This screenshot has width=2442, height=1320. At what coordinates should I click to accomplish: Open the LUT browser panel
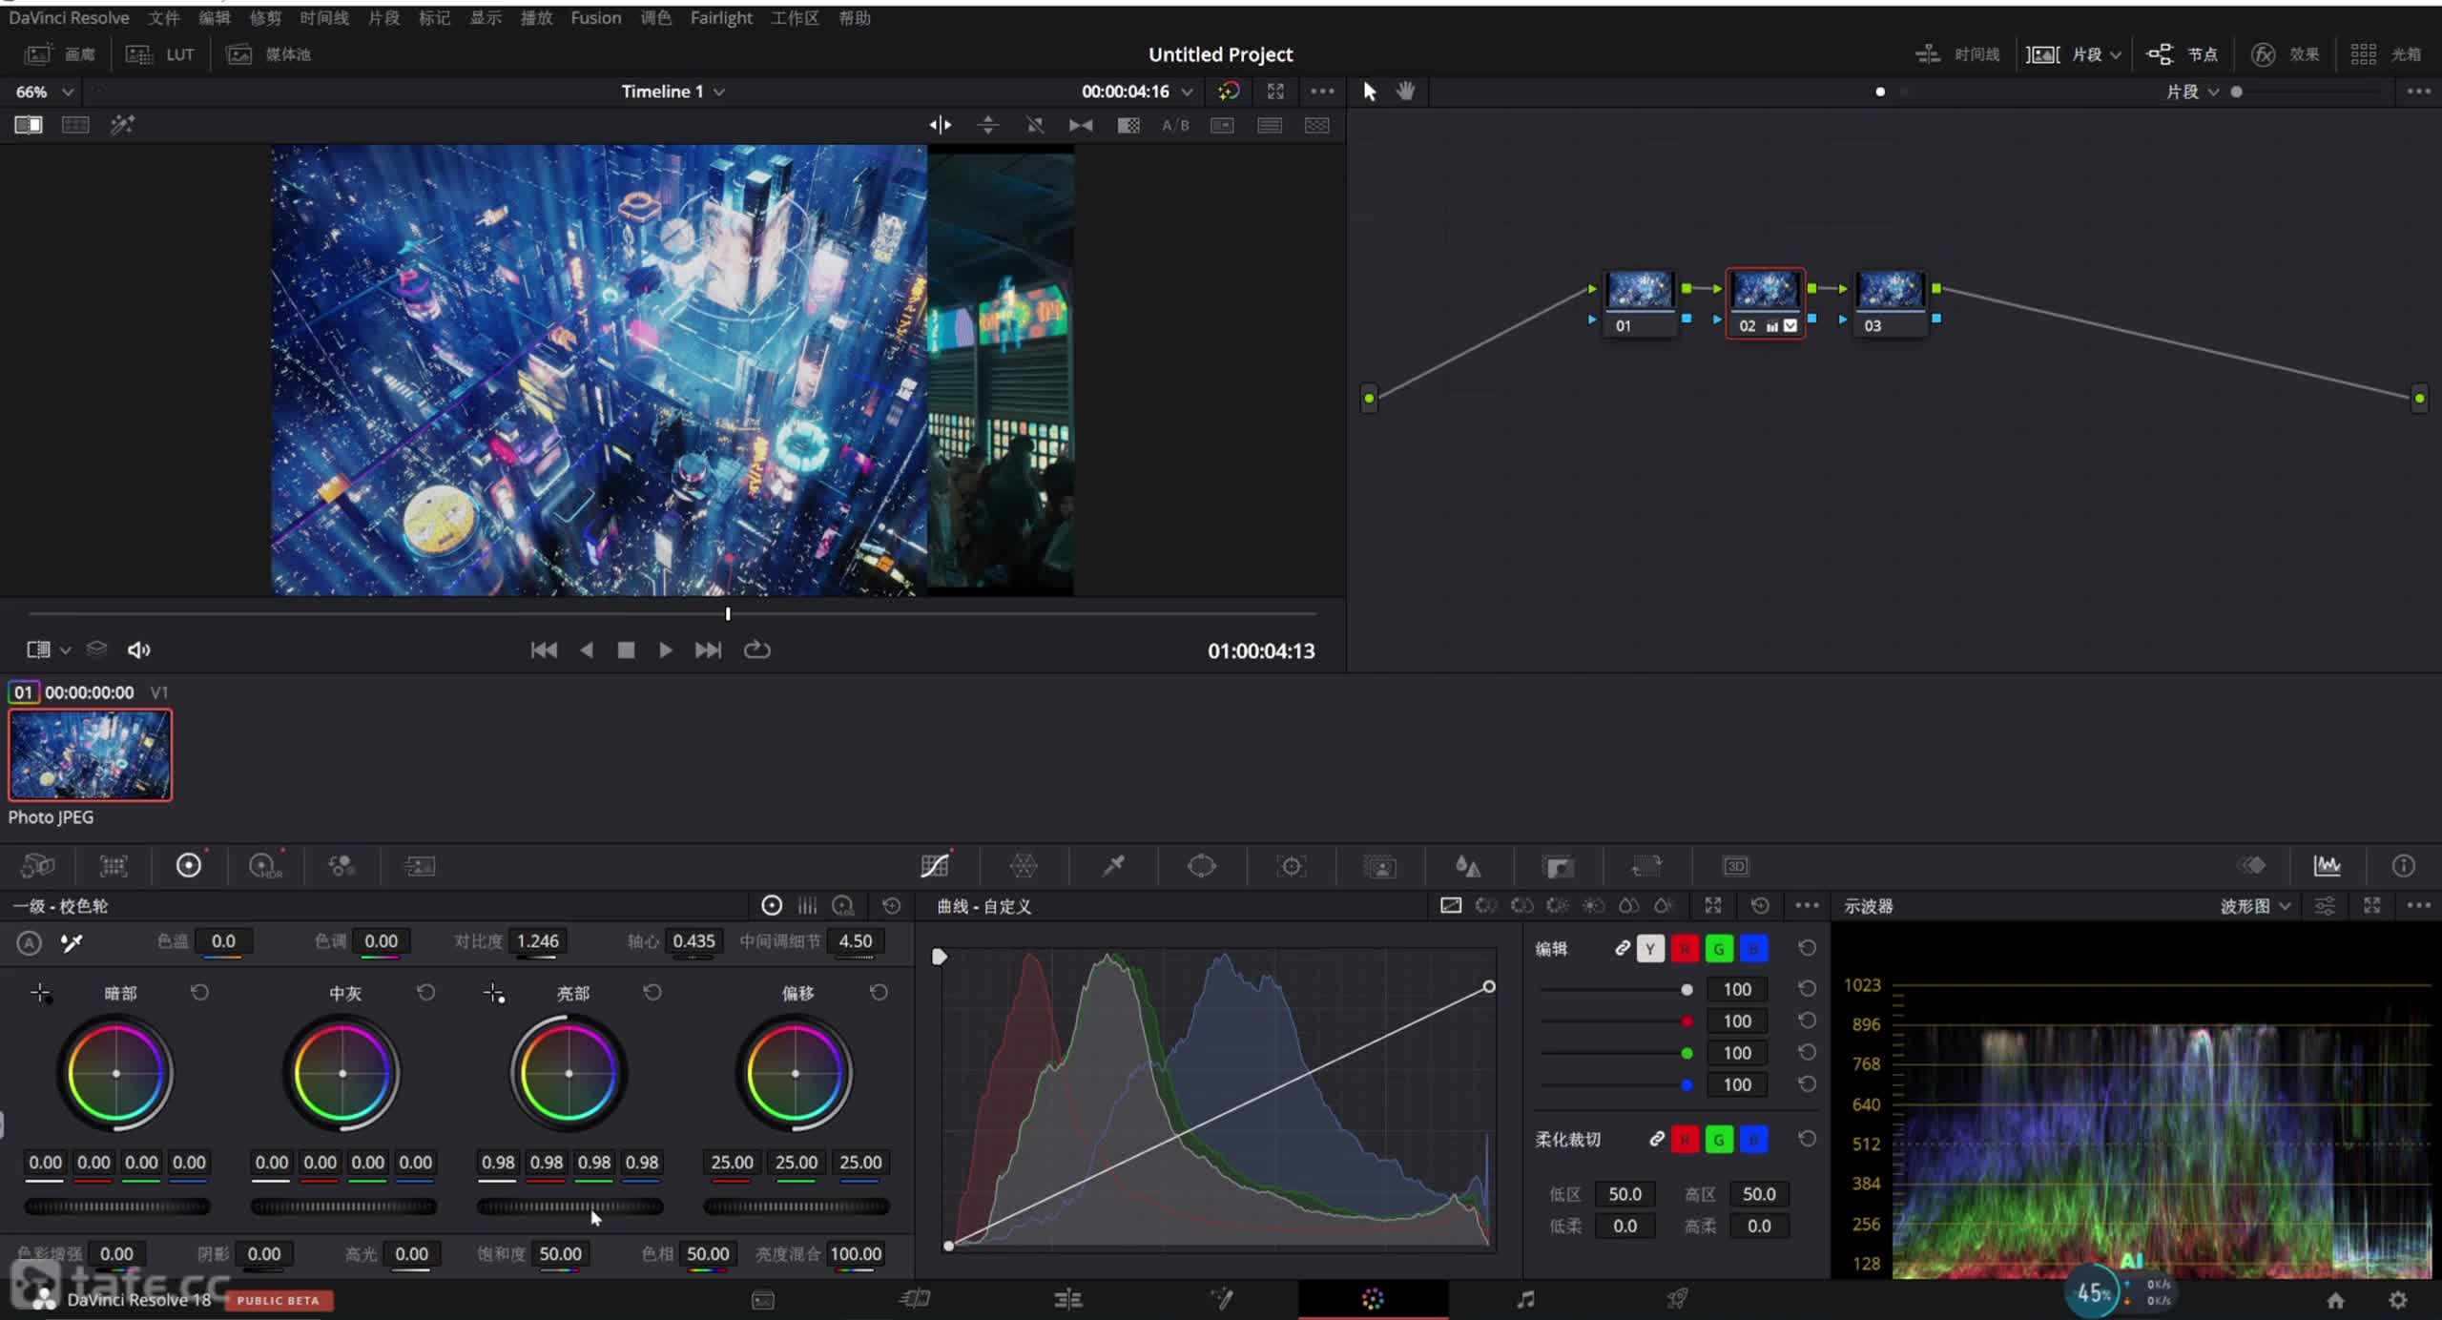tap(160, 54)
